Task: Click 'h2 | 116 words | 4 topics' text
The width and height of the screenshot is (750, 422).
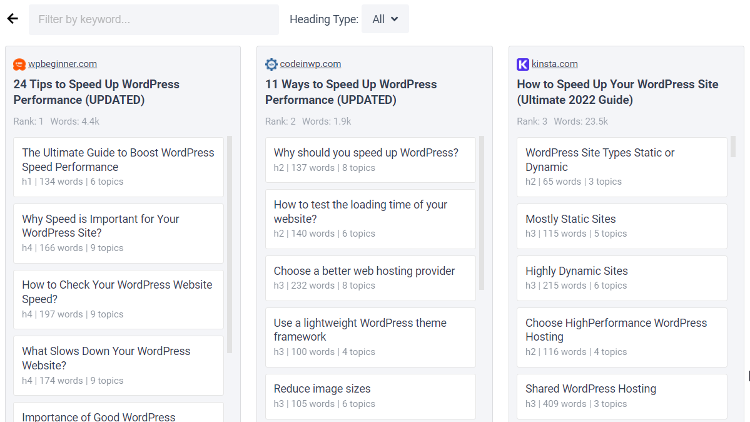Action: [576, 352]
